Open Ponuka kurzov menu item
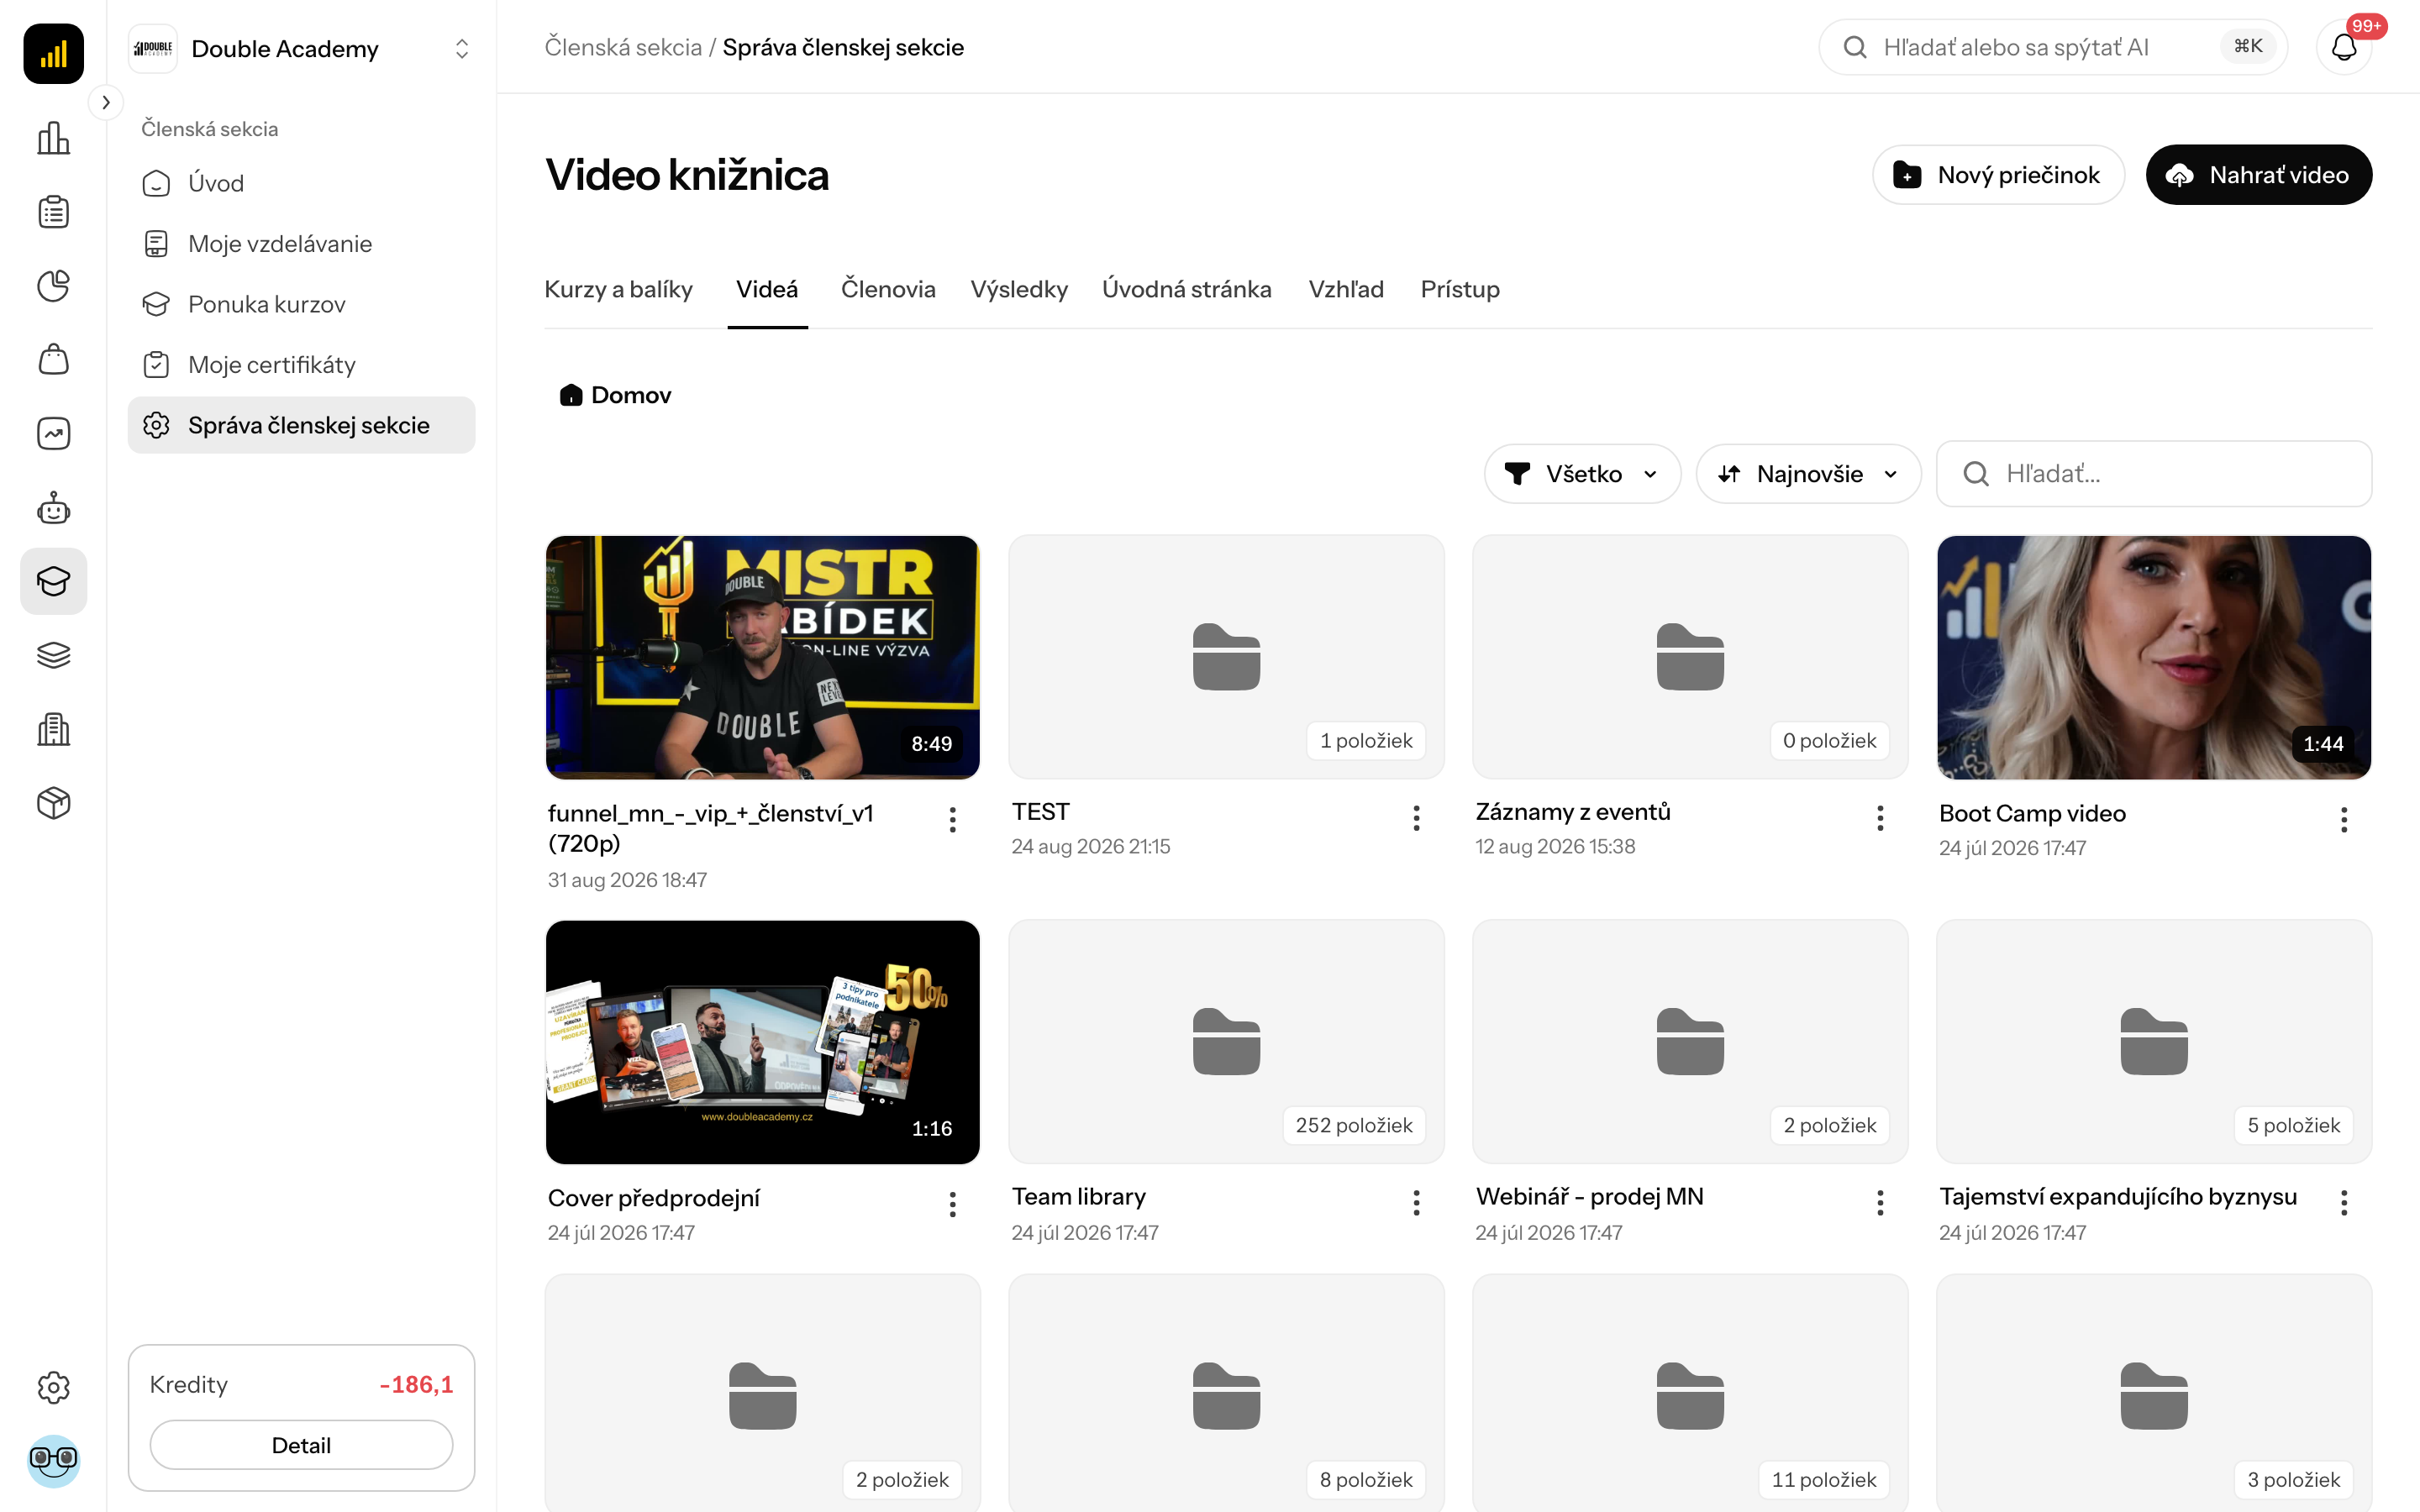Viewport: 2420px width, 1512px height. pyautogui.click(x=301, y=304)
